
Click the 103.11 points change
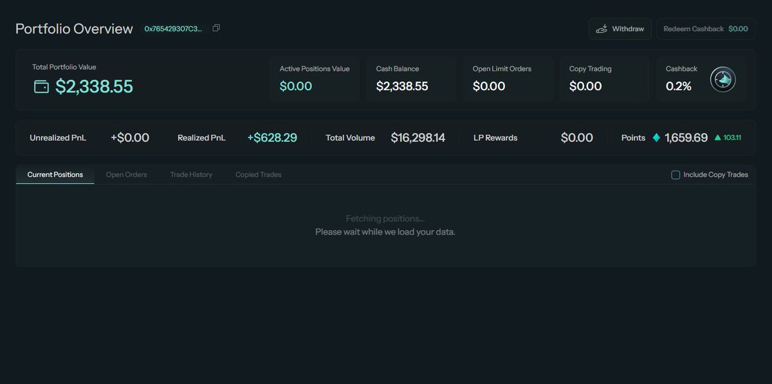pyautogui.click(x=732, y=138)
